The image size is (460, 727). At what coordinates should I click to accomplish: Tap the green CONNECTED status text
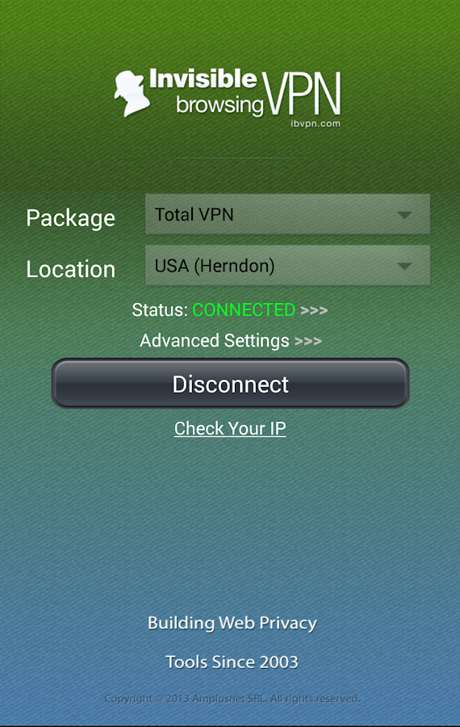[x=244, y=309]
